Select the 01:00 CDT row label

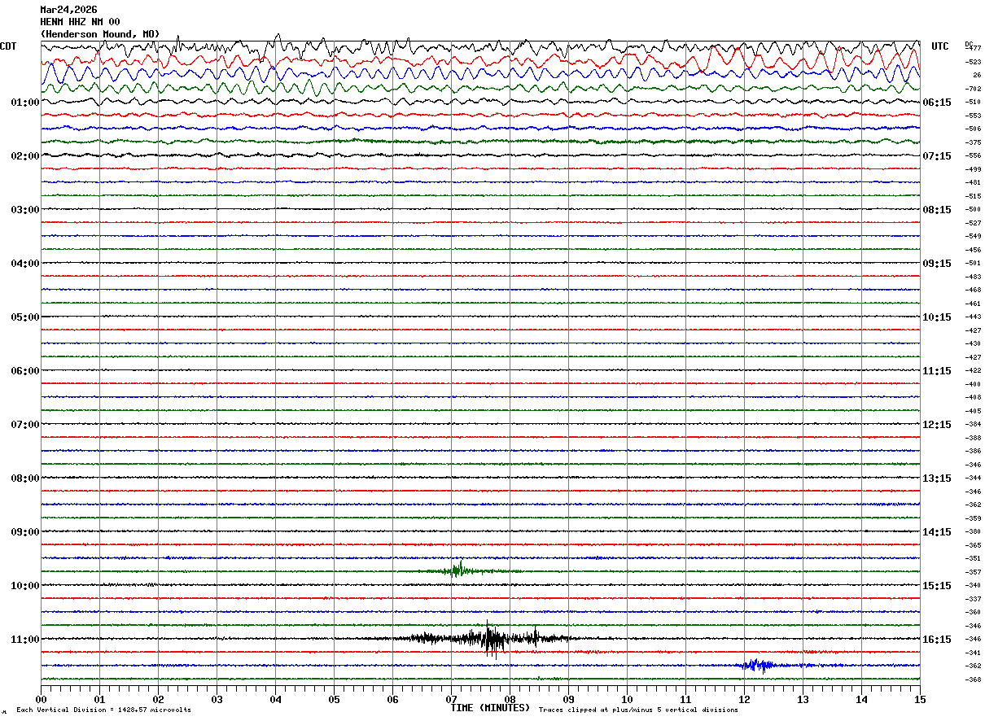click(25, 103)
